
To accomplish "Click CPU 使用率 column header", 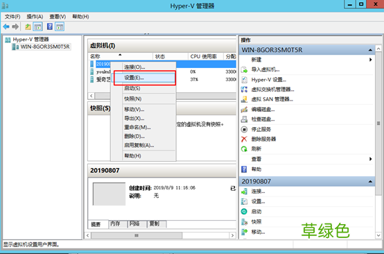I will pos(206,56).
